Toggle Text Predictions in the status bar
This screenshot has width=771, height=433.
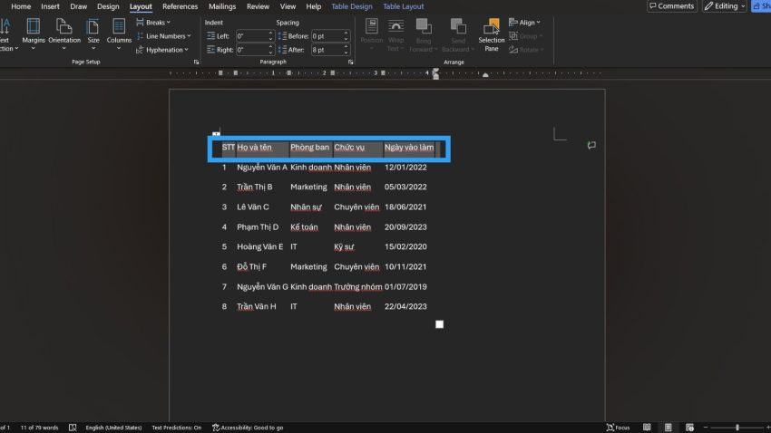tap(177, 428)
